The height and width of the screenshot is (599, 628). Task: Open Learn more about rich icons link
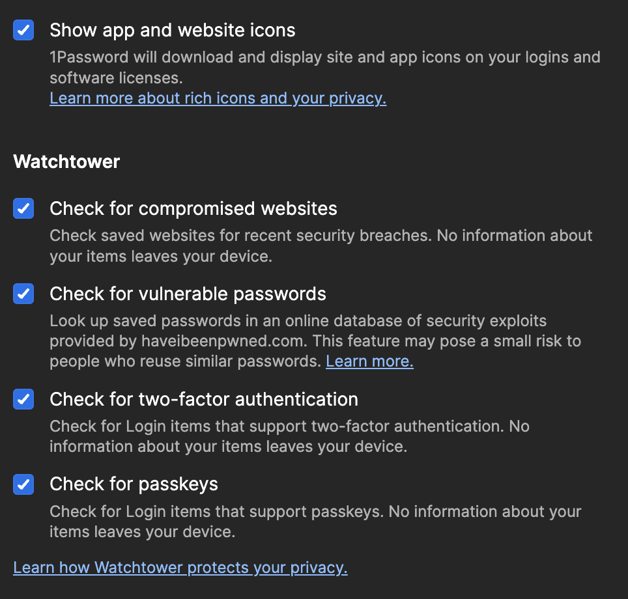(218, 98)
